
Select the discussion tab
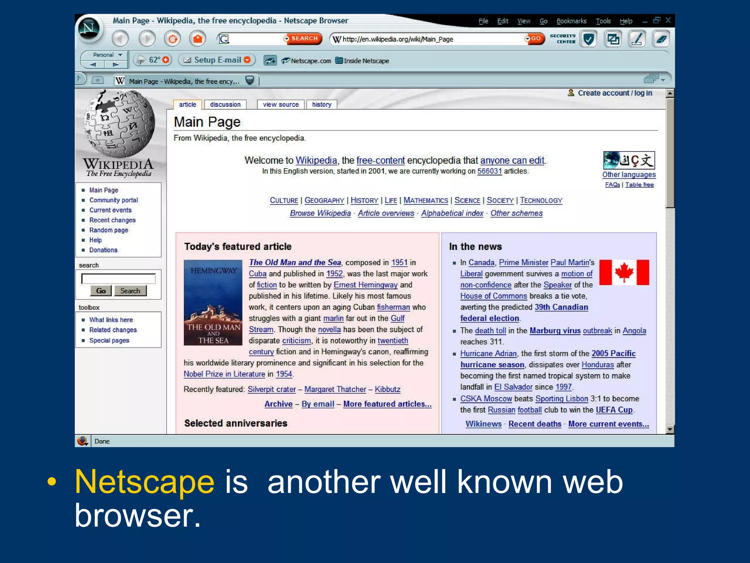click(225, 104)
